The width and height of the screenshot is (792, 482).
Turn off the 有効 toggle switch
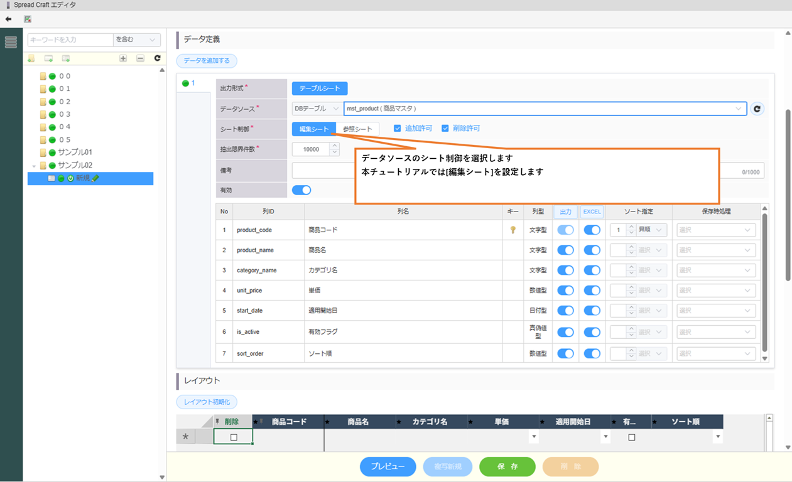(x=301, y=190)
